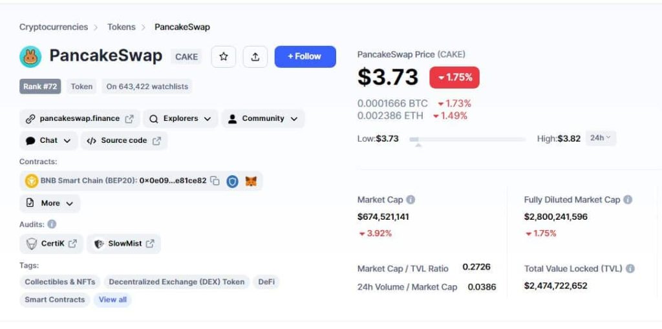
Task: Click the + Follow button
Action: click(305, 57)
